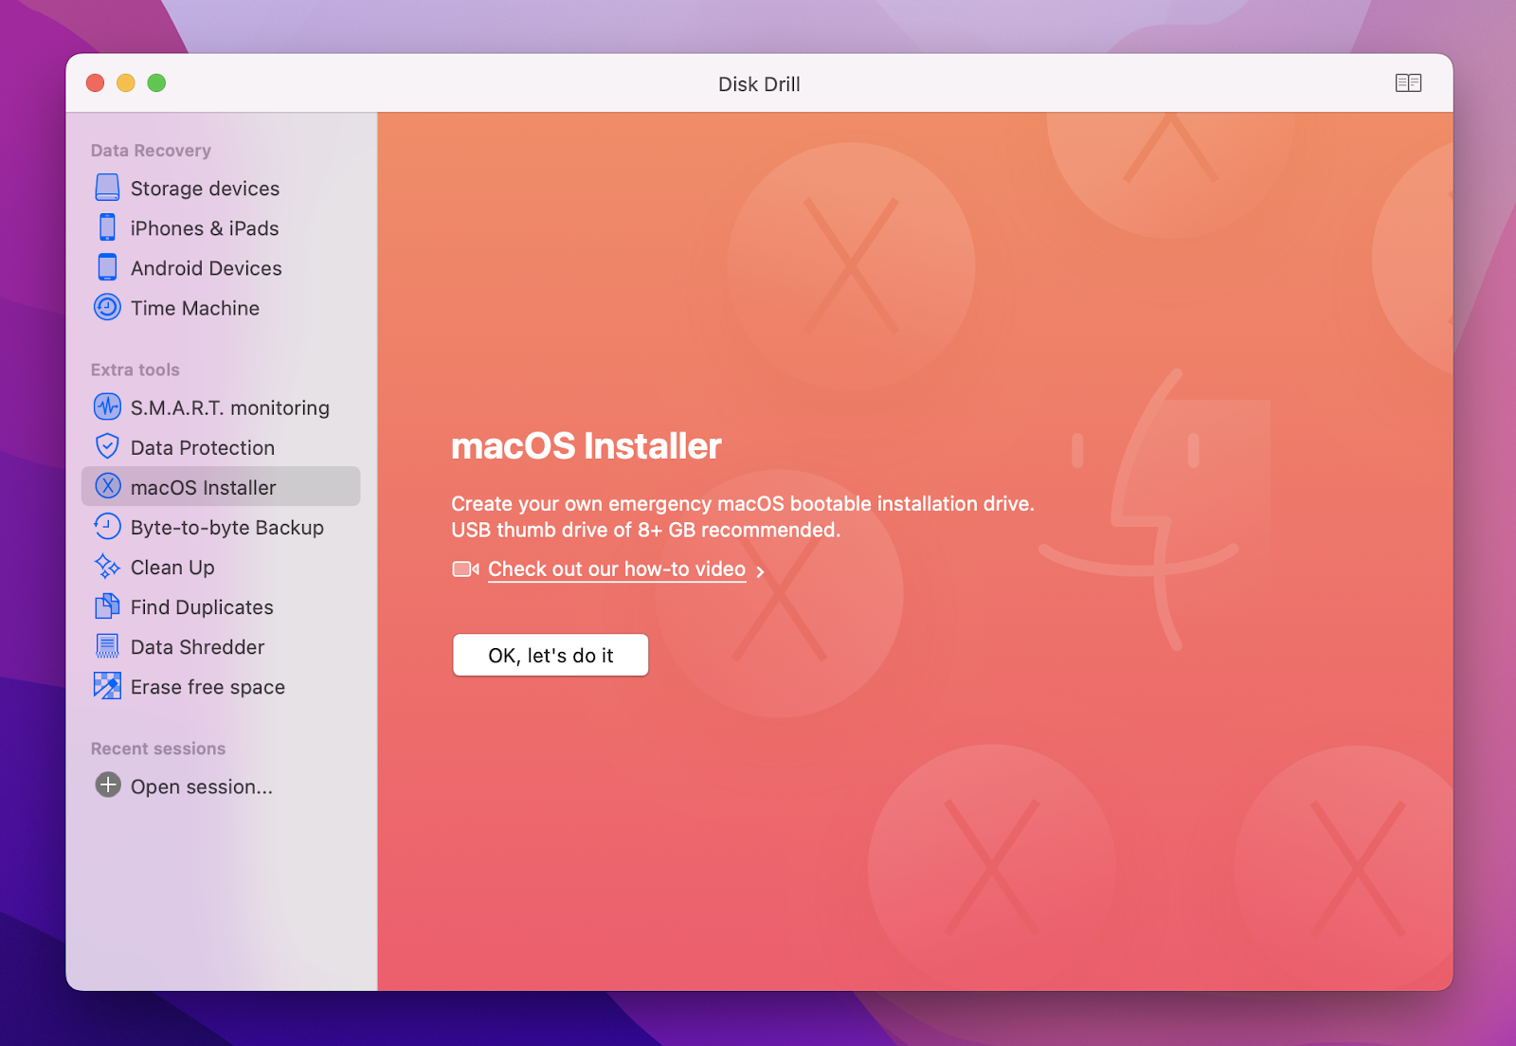Select Data Shredder in the Extra tools list
Image resolution: width=1516 pixels, height=1046 pixels.
tap(197, 646)
